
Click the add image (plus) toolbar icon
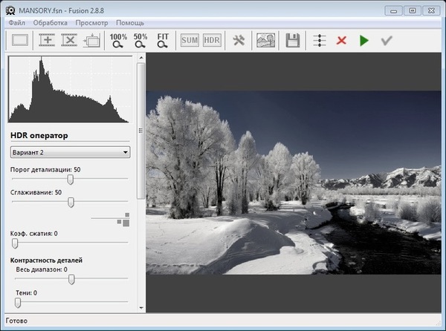[x=48, y=41]
